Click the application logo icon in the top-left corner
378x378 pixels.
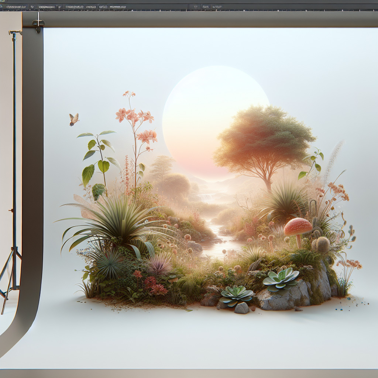(x=1, y=1)
